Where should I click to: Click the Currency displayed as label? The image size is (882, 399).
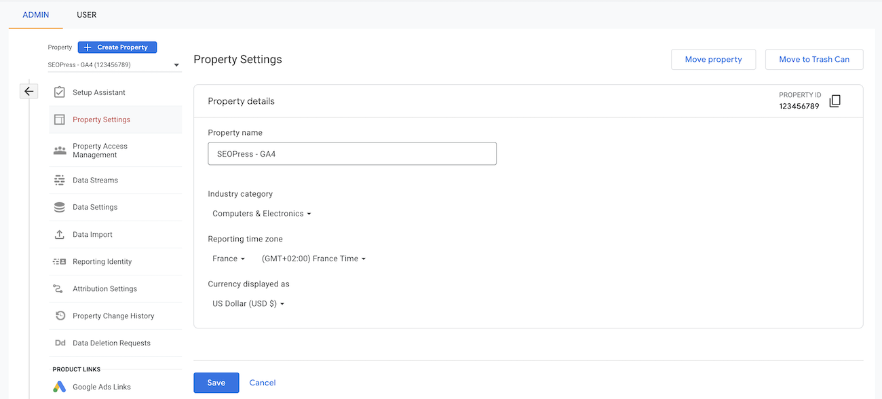pos(249,284)
